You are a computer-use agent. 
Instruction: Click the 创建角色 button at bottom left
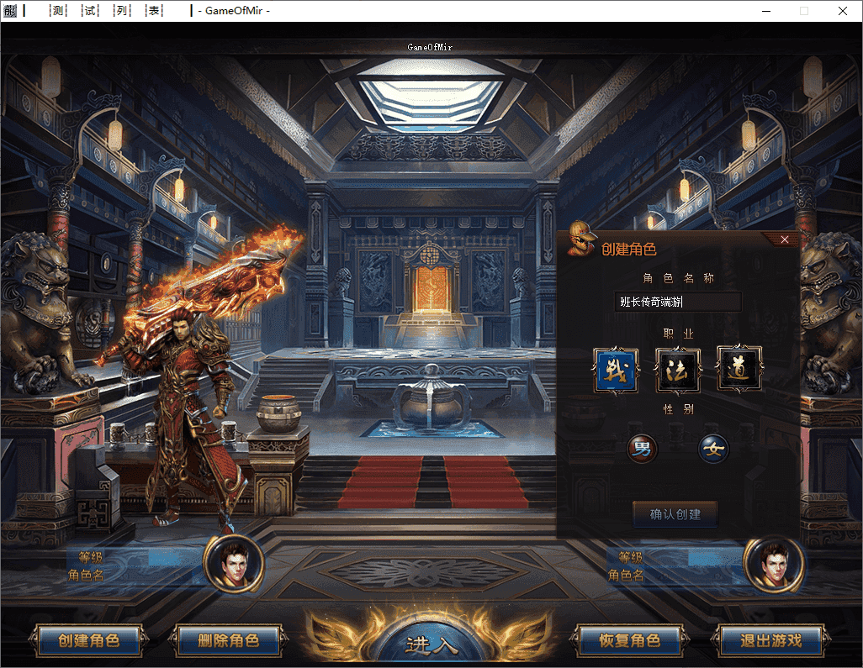click(88, 640)
